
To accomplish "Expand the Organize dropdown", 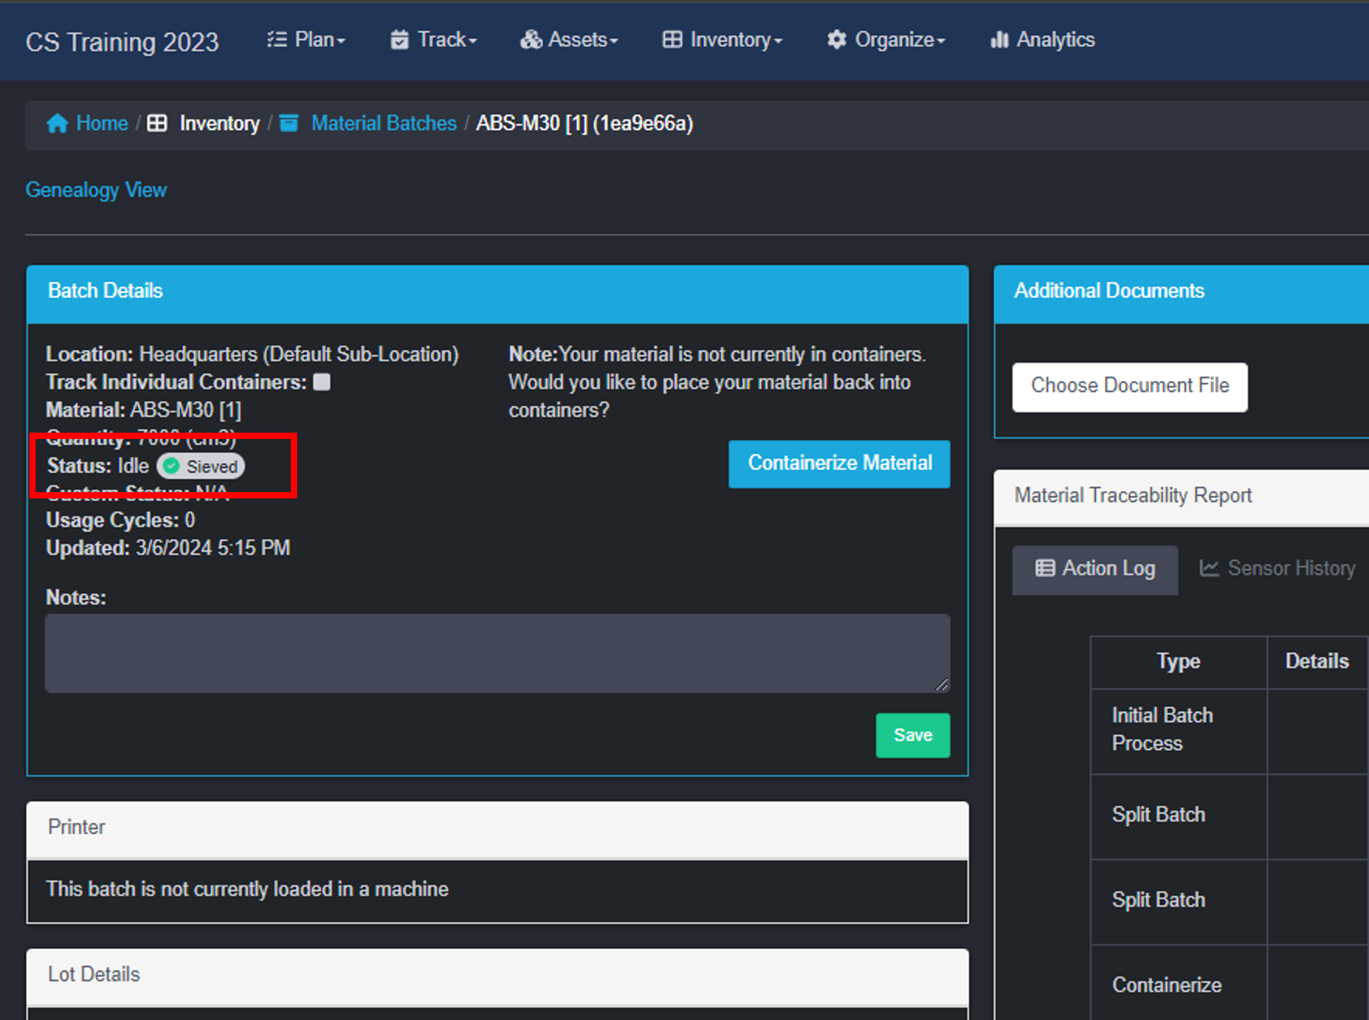I will pos(886,40).
